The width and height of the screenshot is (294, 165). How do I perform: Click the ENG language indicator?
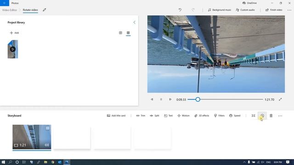[268, 162]
